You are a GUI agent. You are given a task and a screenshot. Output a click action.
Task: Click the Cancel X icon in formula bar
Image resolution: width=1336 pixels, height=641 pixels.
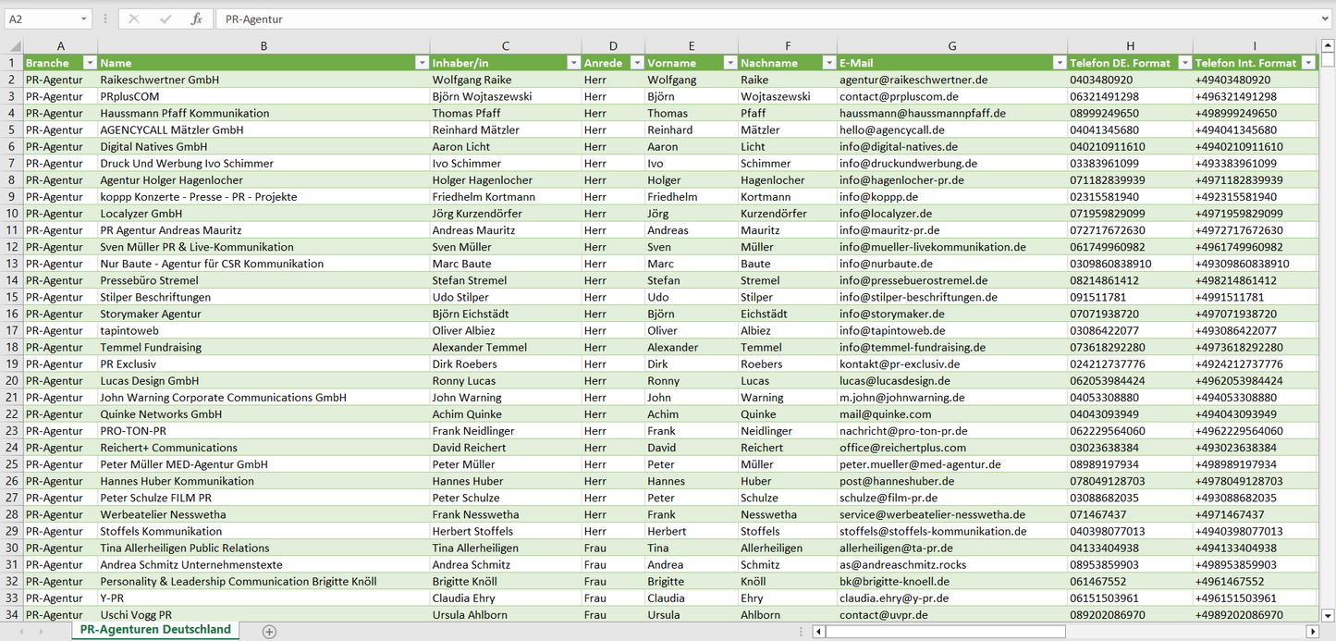[x=134, y=18]
